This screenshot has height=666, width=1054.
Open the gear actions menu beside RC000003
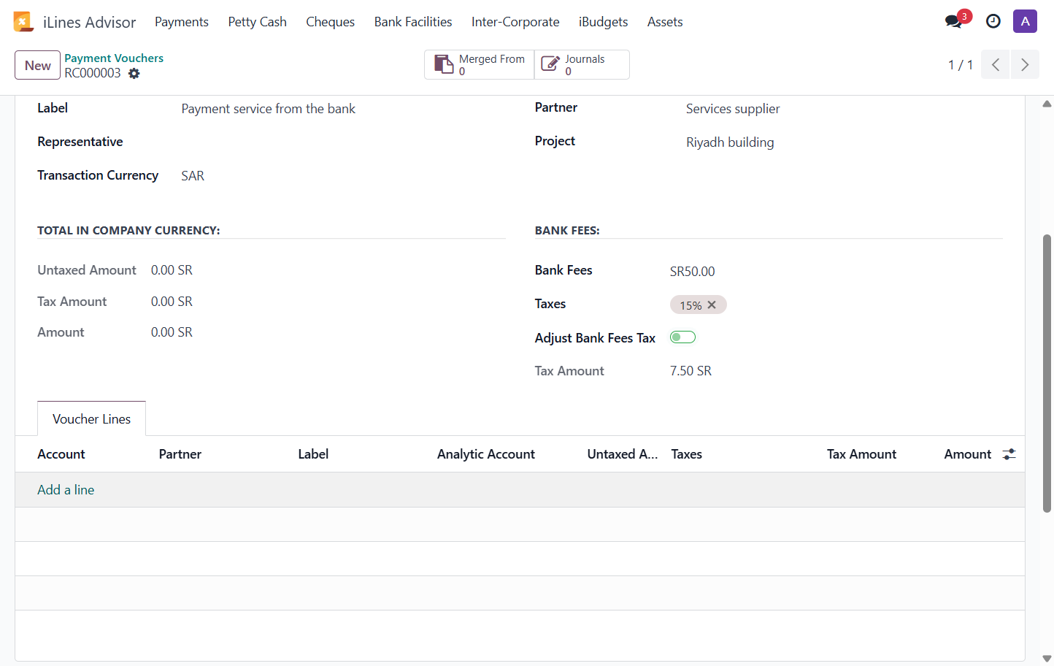134,73
